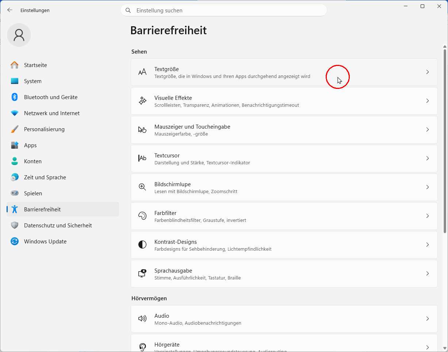Click the Kontrast-Designs half-circle icon

[142, 245]
